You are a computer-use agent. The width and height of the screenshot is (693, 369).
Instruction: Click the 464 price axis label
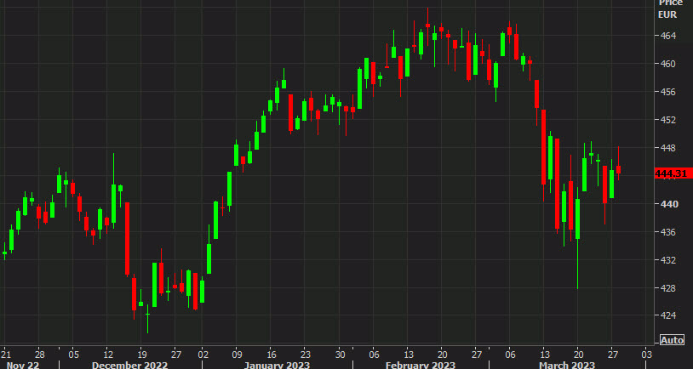click(667, 36)
